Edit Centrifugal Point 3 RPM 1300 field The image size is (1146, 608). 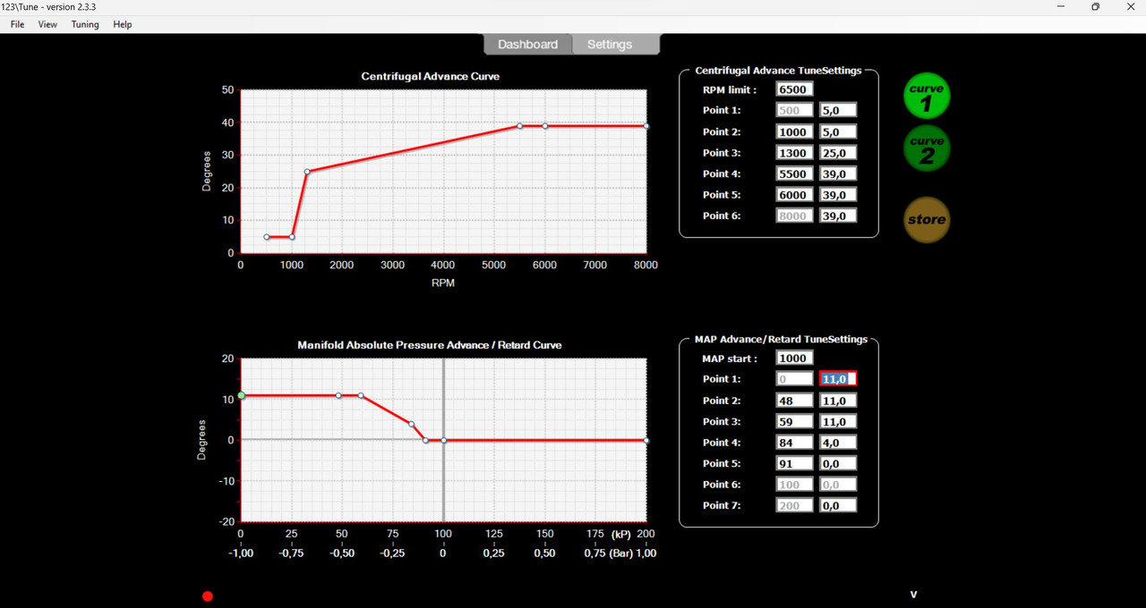click(794, 153)
